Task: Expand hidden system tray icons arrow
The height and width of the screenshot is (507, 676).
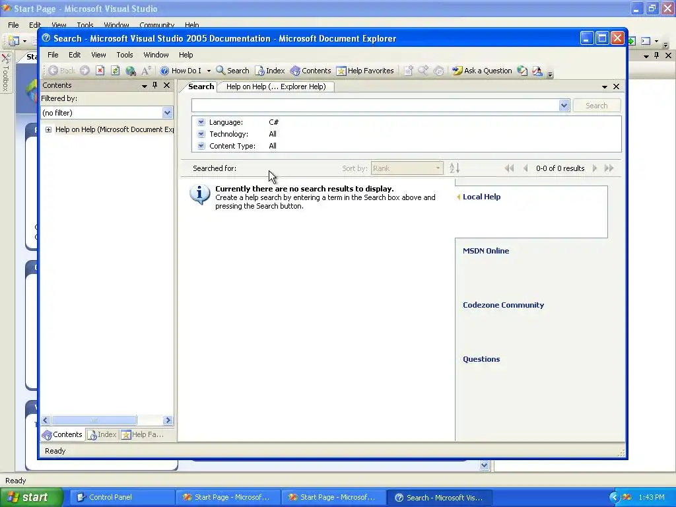Action: point(615,497)
